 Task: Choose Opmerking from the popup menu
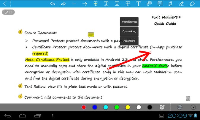coord(129,31)
